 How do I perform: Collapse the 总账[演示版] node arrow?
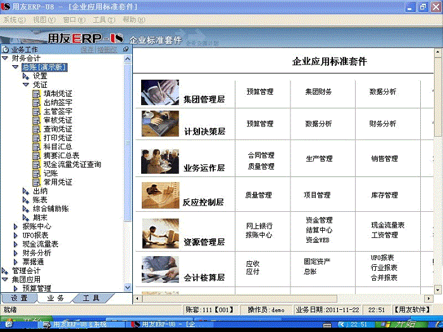click(16, 67)
